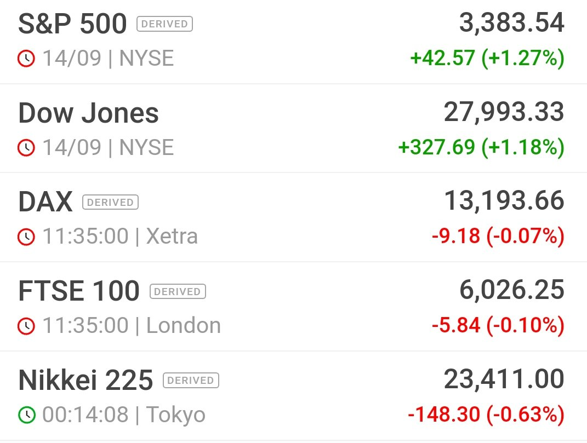Click FTSE 100 price 6,026.25
This screenshot has height=443, width=587.
[x=512, y=290]
